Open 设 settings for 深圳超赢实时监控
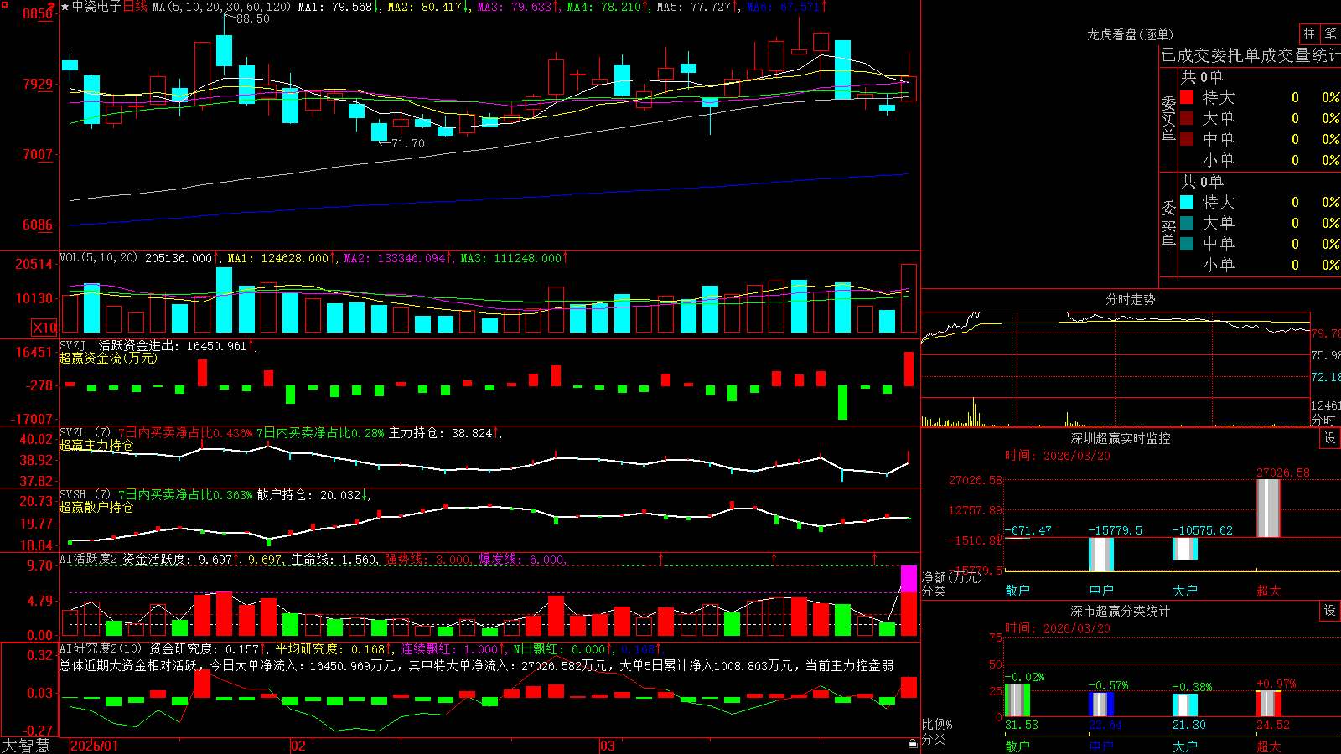Screen dimensions: 1341x754 coord(1330,438)
